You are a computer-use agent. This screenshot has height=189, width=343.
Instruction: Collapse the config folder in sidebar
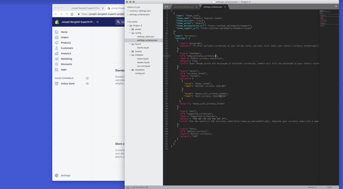click(130, 33)
